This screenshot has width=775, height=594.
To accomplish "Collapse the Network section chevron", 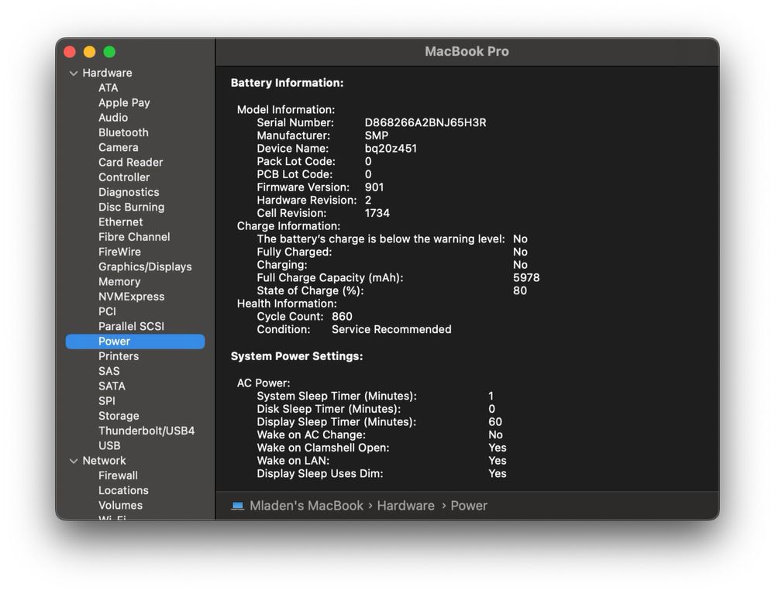I will (74, 461).
